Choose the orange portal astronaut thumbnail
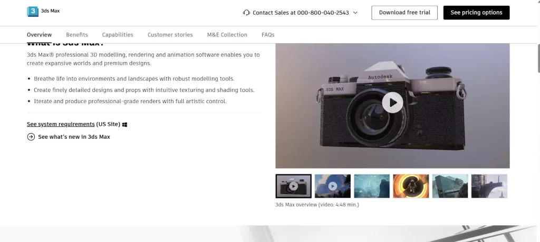Image resolution: width=540 pixels, height=242 pixels. tap(411, 186)
